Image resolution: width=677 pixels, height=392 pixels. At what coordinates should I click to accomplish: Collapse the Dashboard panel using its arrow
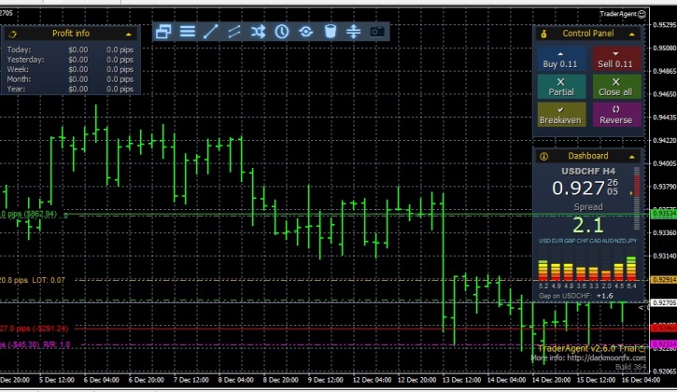(632, 156)
